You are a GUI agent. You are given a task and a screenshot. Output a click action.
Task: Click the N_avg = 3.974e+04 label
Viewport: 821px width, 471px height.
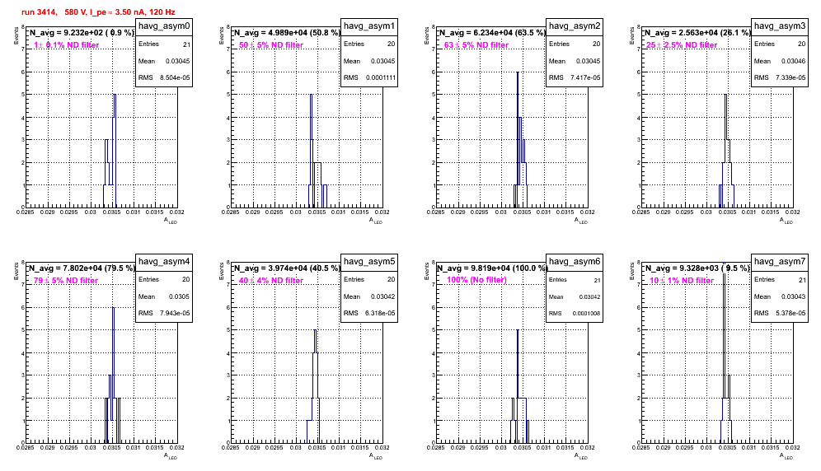coord(287,268)
